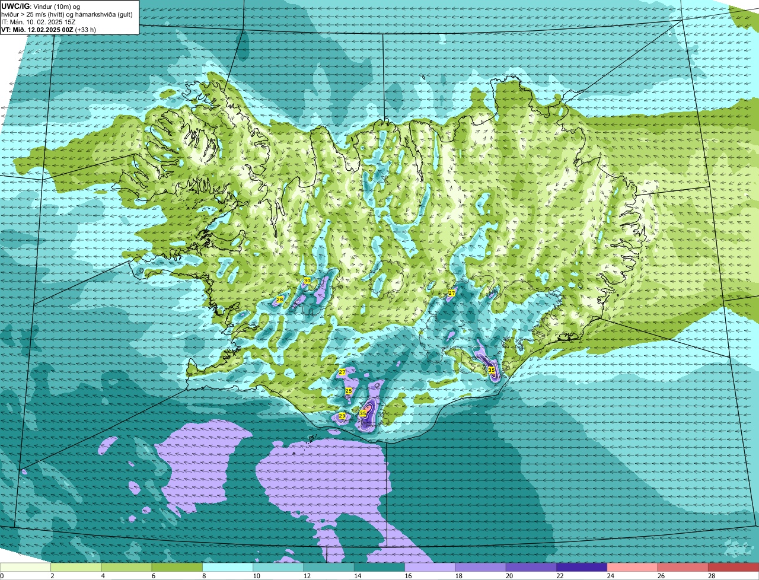This screenshot has width=759, height=580.
Task: Click the yellow gust label 28
Action: 280,300
